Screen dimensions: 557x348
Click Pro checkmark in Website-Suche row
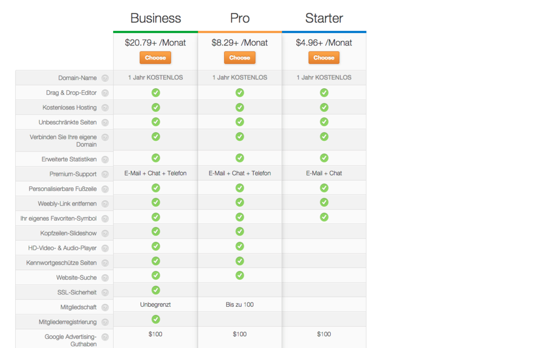tap(240, 275)
